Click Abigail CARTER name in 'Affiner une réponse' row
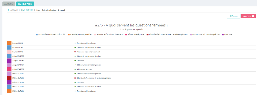This screenshot has width=257, height=95. pyautogui.click(x=18, y=69)
